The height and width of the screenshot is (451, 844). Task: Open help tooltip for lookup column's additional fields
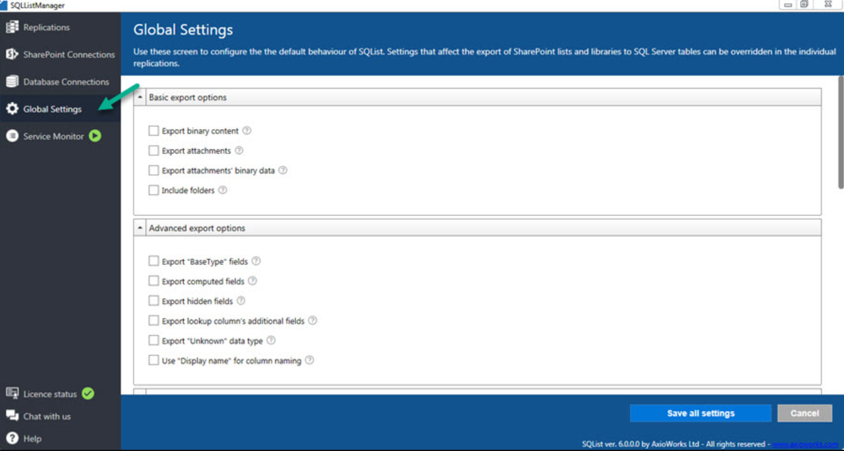[312, 320]
